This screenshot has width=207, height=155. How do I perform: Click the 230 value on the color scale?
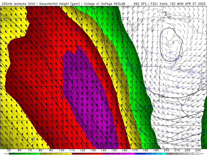(198, 150)
